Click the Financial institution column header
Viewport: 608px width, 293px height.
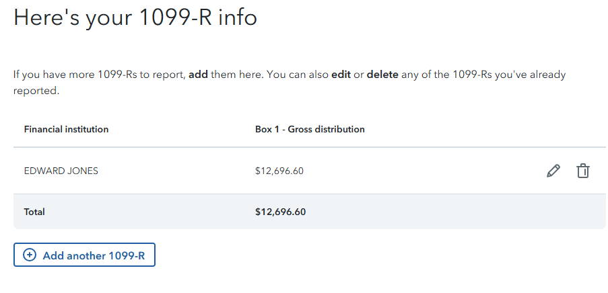[66, 129]
